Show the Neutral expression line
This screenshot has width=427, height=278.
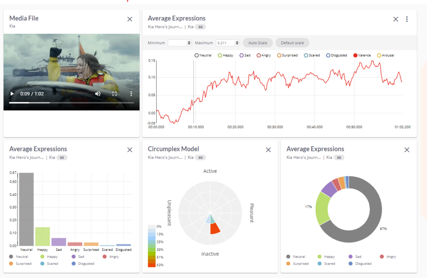pyautogui.click(x=203, y=55)
